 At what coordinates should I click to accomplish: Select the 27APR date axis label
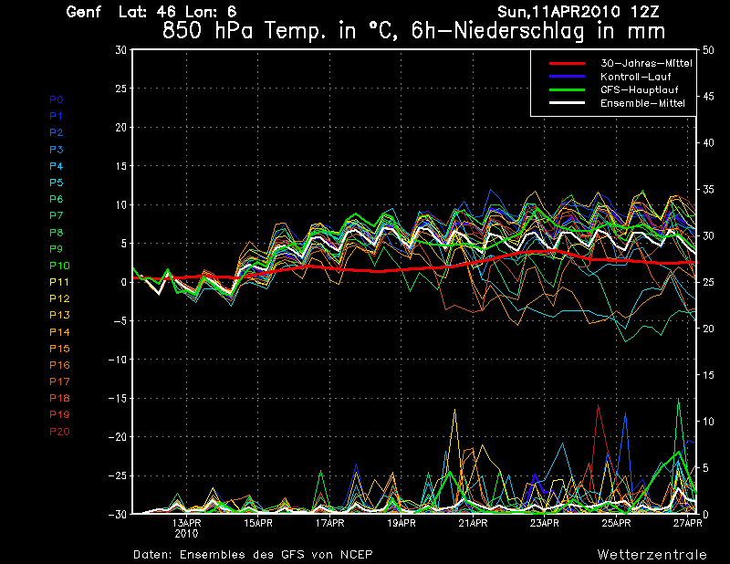(x=687, y=524)
